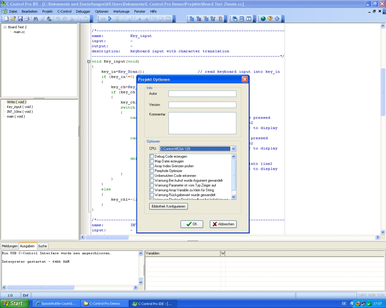
Task: Click Bibliothek Konfigurieren button
Action: [x=168, y=206]
